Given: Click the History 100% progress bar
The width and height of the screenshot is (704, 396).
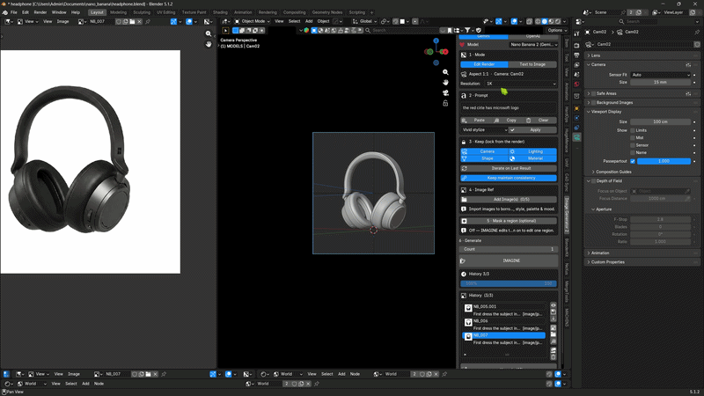Looking at the screenshot, I should (509, 283).
